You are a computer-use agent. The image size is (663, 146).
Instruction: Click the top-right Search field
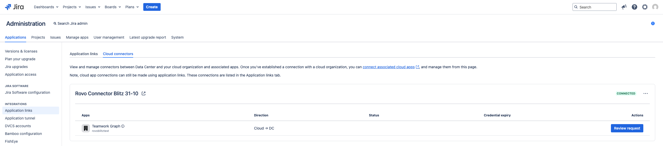click(595, 7)
